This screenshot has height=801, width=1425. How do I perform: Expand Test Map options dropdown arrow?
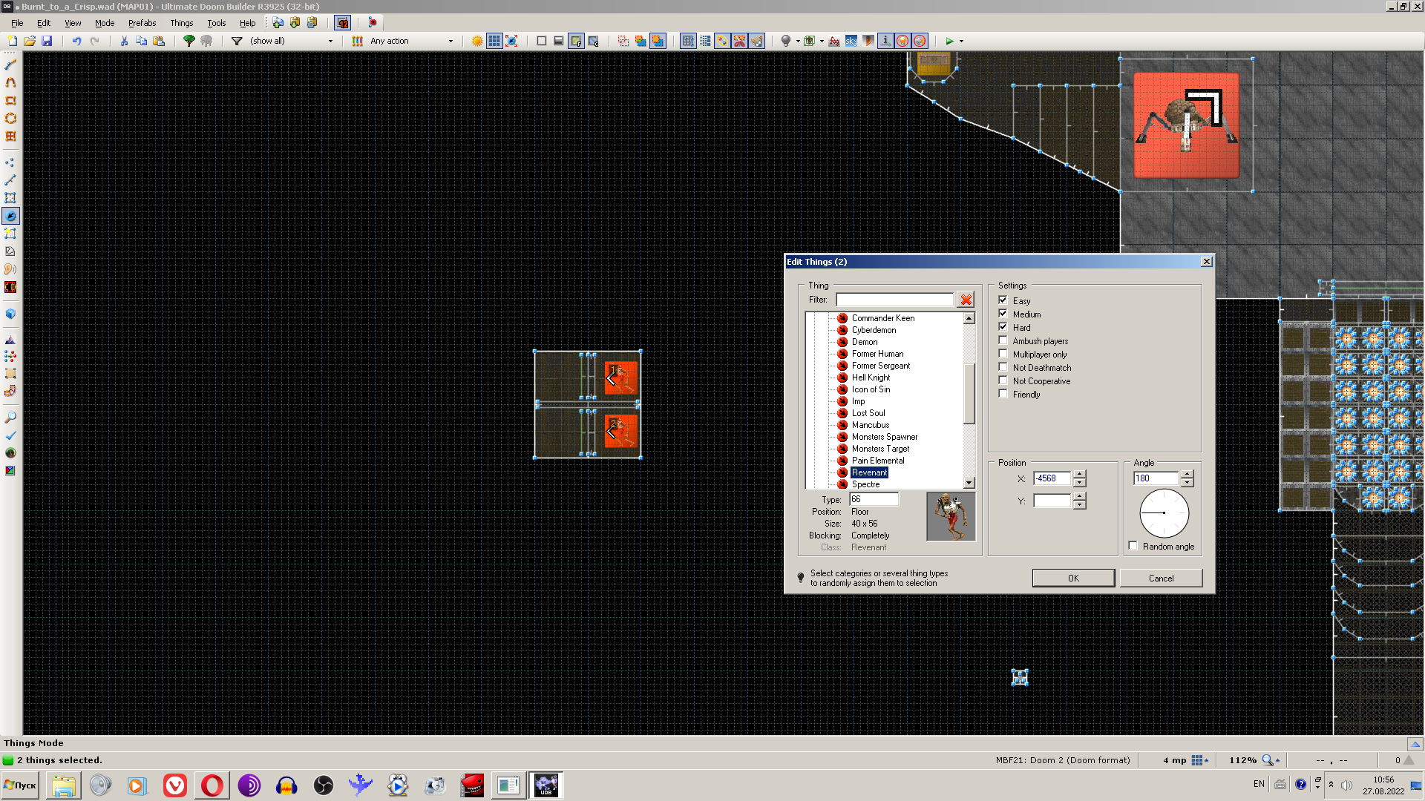[x=961, y=41]
